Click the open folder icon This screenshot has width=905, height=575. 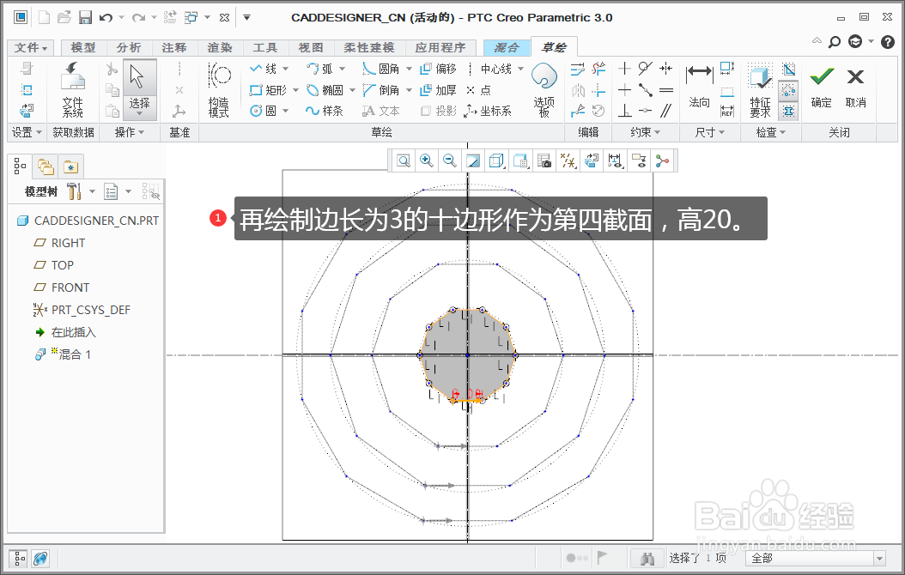pos(64,17)
